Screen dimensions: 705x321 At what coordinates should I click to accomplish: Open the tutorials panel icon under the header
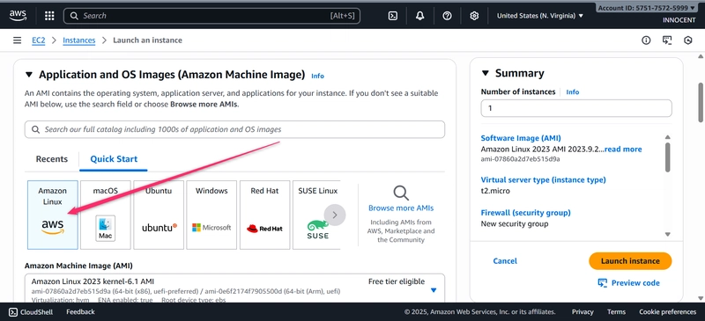(667, 40)
